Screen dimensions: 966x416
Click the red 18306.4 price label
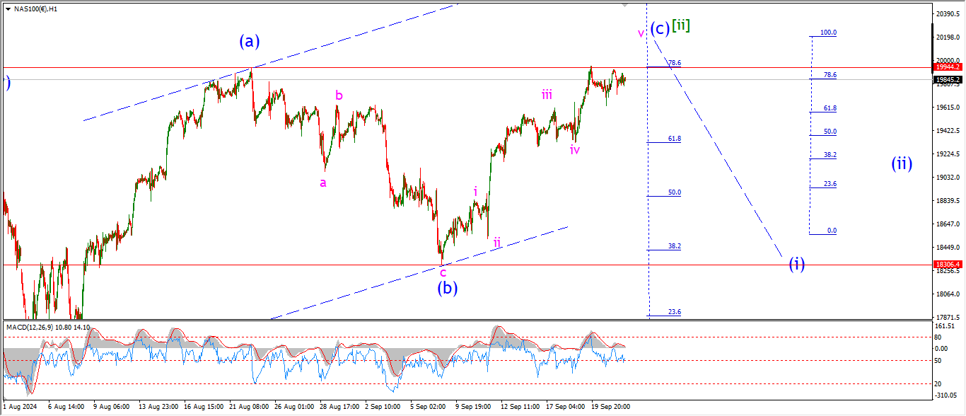click(x=946, y=265)
